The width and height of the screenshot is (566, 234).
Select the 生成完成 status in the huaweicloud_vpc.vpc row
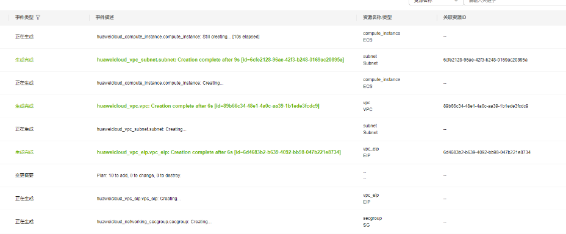pos(24,106)
